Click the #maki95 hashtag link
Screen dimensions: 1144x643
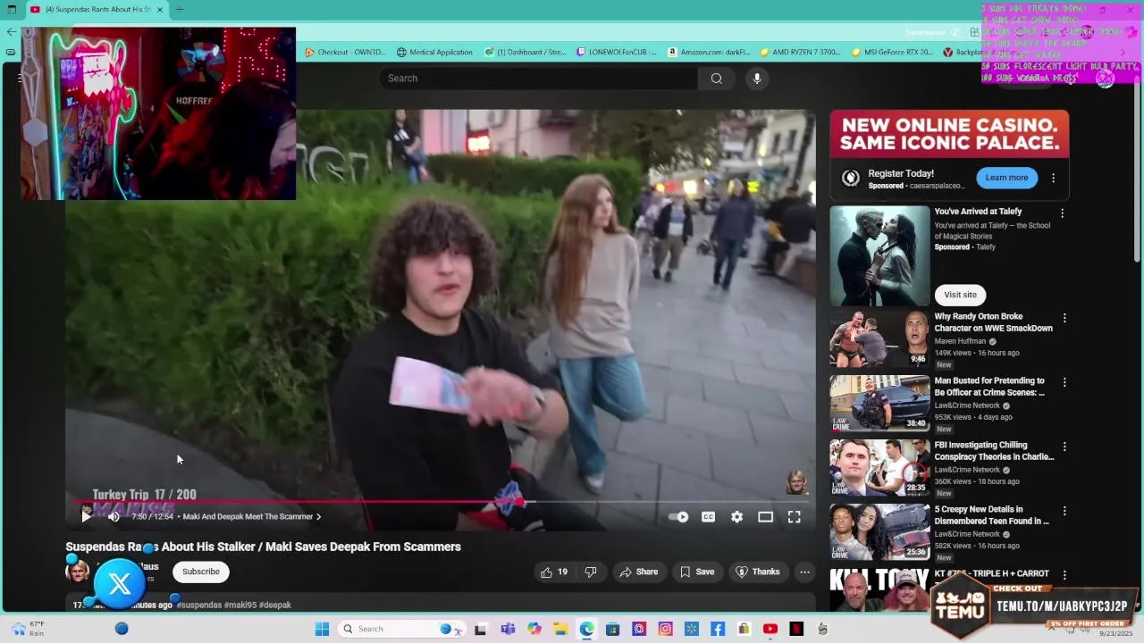pyautogui.click(x=240, y=605)
